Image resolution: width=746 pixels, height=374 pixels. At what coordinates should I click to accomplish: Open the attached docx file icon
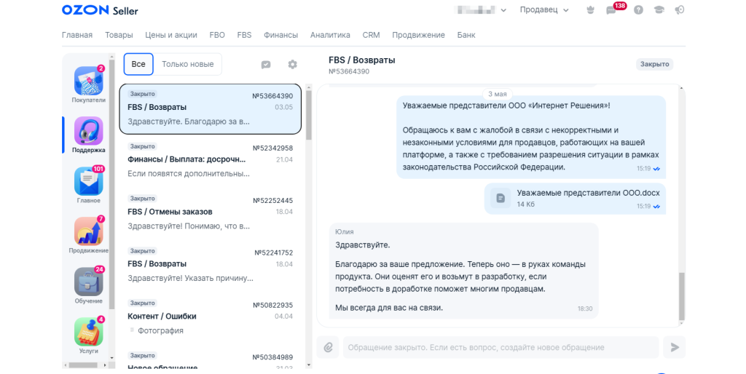[500, 198]
